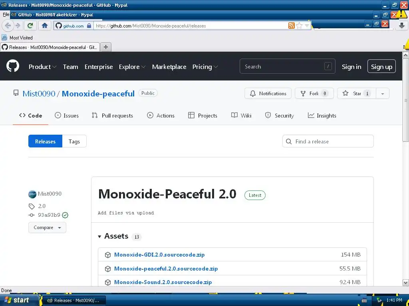Image resolution: width=409 pixels, height=306 pixels.
Task: Open the Pricing dropdown menu
Action: [x=205, y=67]
